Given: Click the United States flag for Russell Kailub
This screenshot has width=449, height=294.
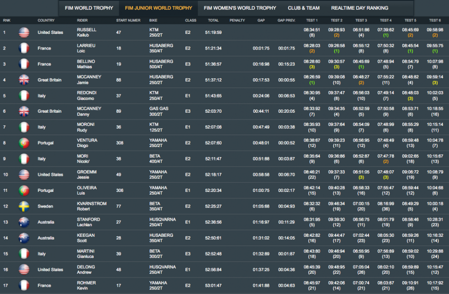Looking at the screenshot, I should click(x=24, y=33).
